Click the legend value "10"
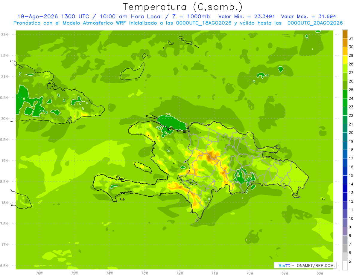 pos(351,218)
